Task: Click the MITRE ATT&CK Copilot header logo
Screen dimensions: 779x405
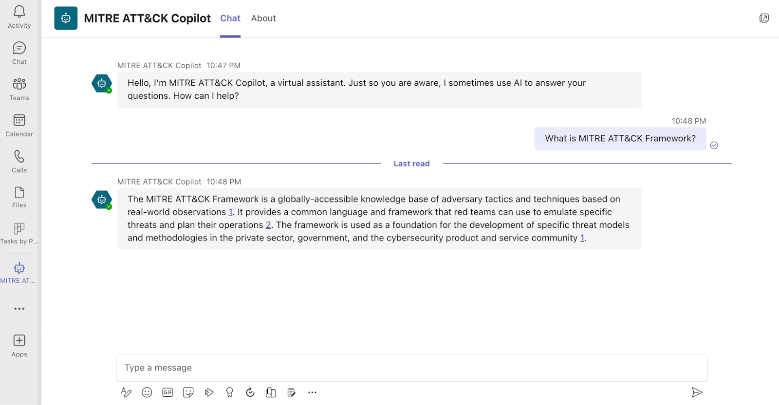Action: click(66, 18)
